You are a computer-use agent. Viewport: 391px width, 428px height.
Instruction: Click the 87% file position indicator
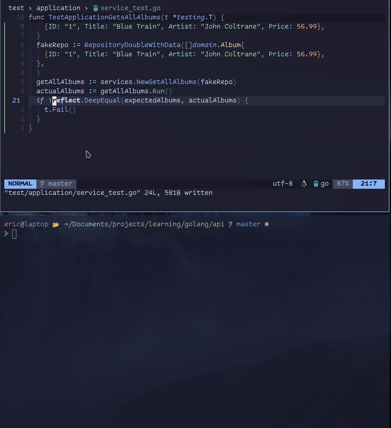pyautogui.click(x=343, y=184)
